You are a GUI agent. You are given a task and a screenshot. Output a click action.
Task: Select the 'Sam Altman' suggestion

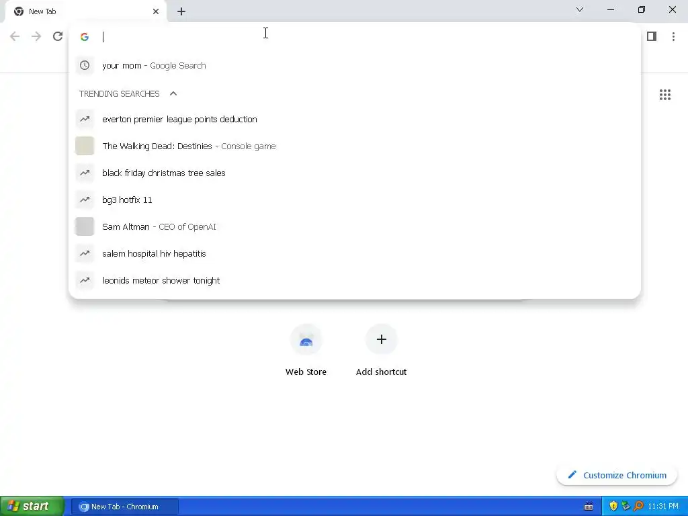click(x=355, y=226)
